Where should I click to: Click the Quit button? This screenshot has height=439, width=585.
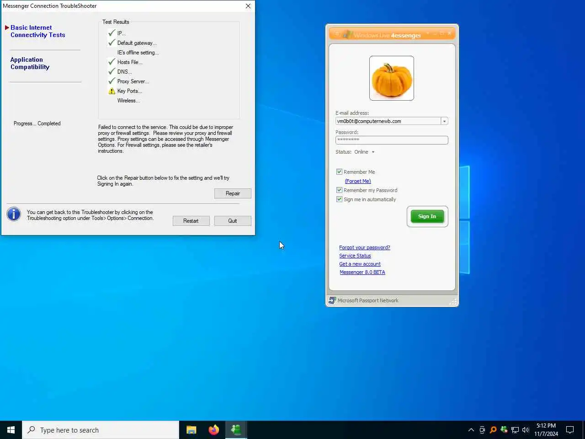[x=233, y=221]
